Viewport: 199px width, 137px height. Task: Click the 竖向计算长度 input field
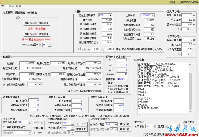click(187, 15)
